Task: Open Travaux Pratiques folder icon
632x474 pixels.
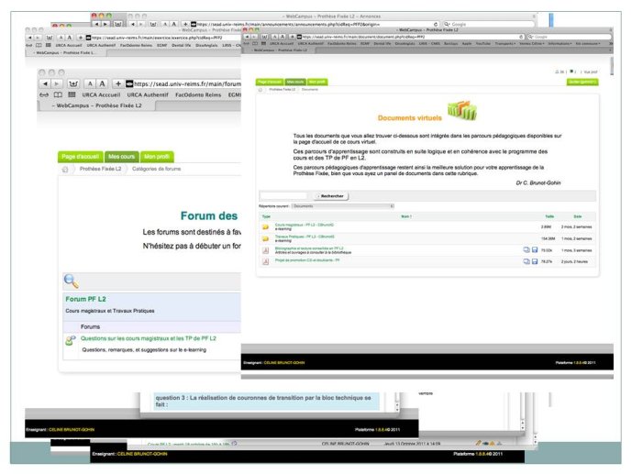Action: point(266,238)
